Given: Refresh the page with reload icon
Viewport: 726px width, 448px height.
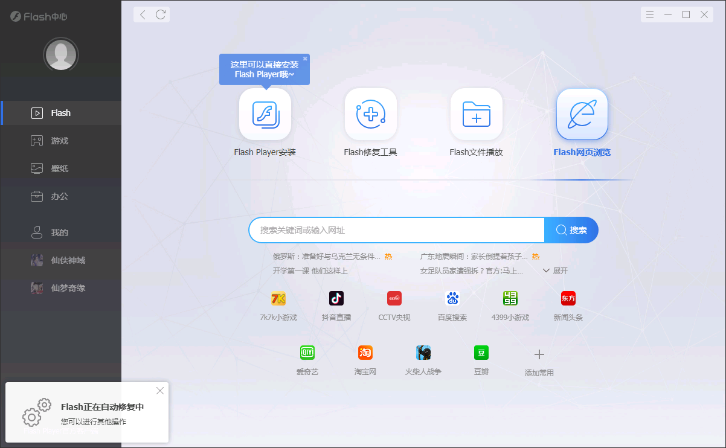Looking at the screenshot, I should click(x=161, y=14).
